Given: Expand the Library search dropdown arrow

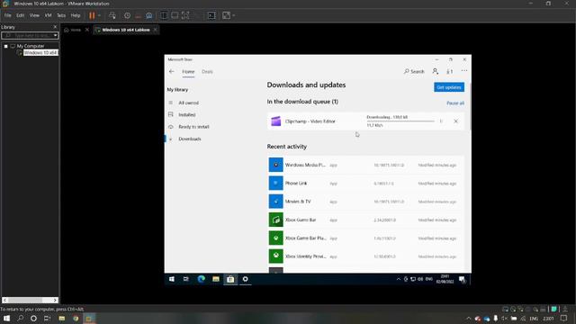Looking at the screenshot, I should 55,35.
